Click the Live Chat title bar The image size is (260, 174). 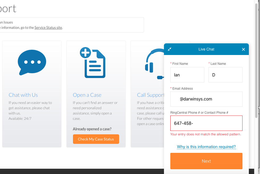click(x=206, y=49)
